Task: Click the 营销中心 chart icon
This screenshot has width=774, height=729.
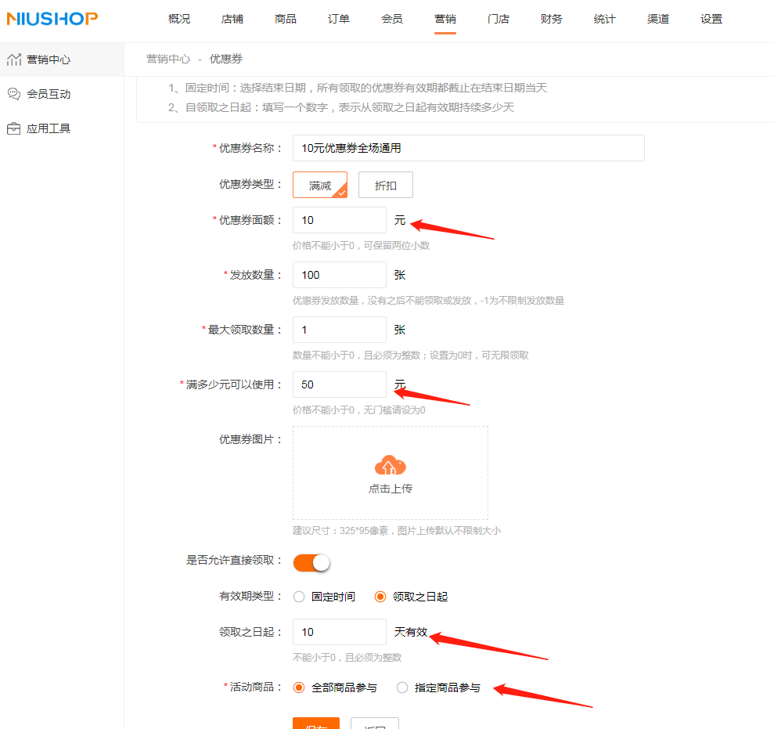Action: [14, 60]
